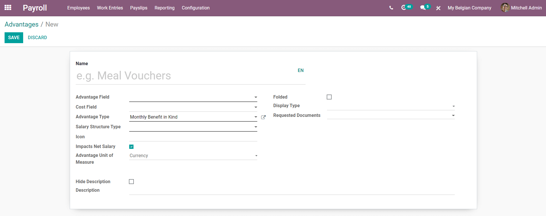Click Mitchell Admin avatar picture
546x216 pixels.
(x=505, y=8)
